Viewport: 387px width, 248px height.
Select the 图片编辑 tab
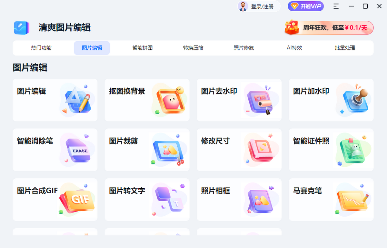(92, 48)
